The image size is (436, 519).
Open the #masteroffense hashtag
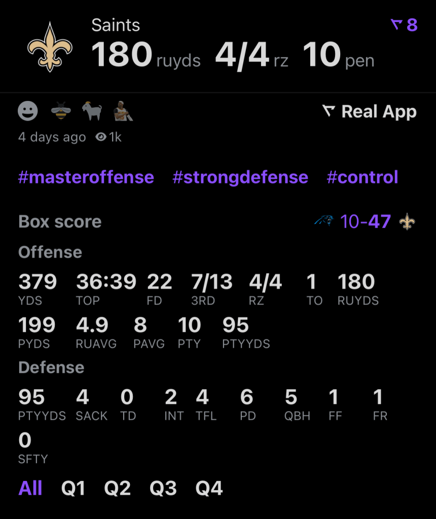tap(86, 177)
